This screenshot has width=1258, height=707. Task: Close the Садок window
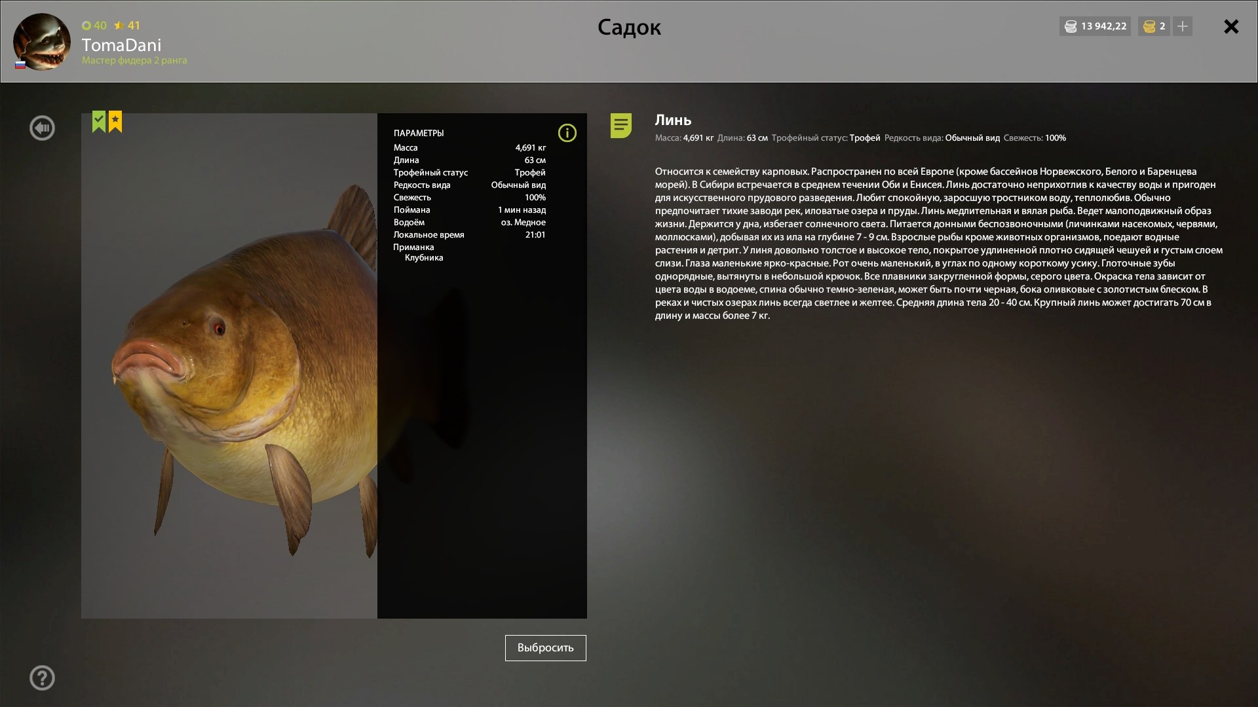pyautogui.click(x=1231, y=26)
